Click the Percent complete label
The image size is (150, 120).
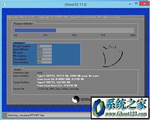[x=22, y=46]
